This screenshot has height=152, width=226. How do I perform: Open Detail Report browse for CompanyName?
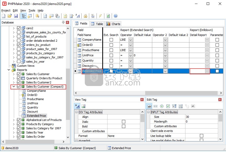pyautogui.click(x=207, y=40)
